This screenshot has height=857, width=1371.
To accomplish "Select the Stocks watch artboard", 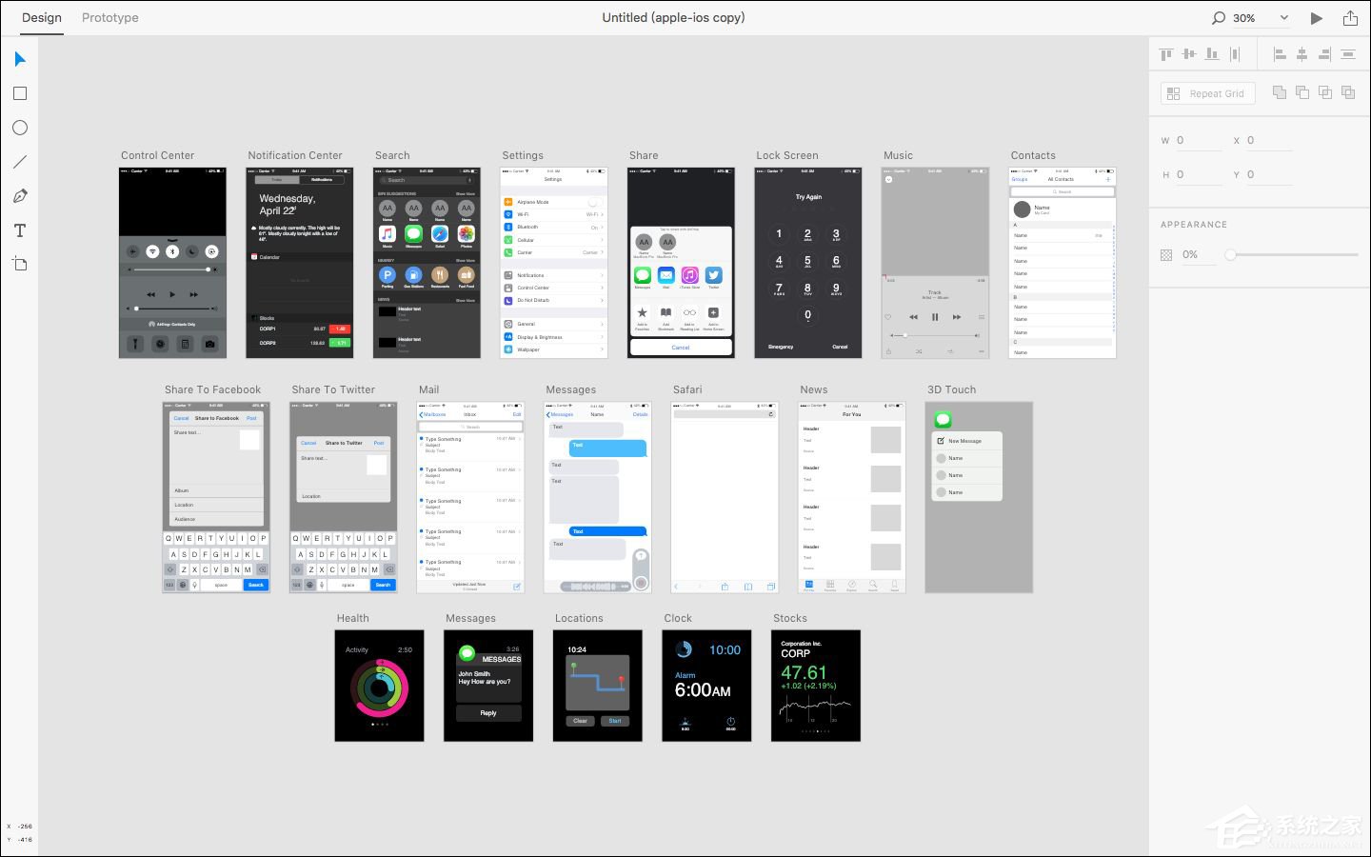I will tap(816, 686).
